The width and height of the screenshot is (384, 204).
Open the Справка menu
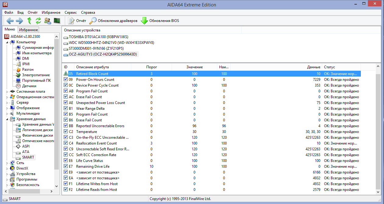tap(88, 13)
